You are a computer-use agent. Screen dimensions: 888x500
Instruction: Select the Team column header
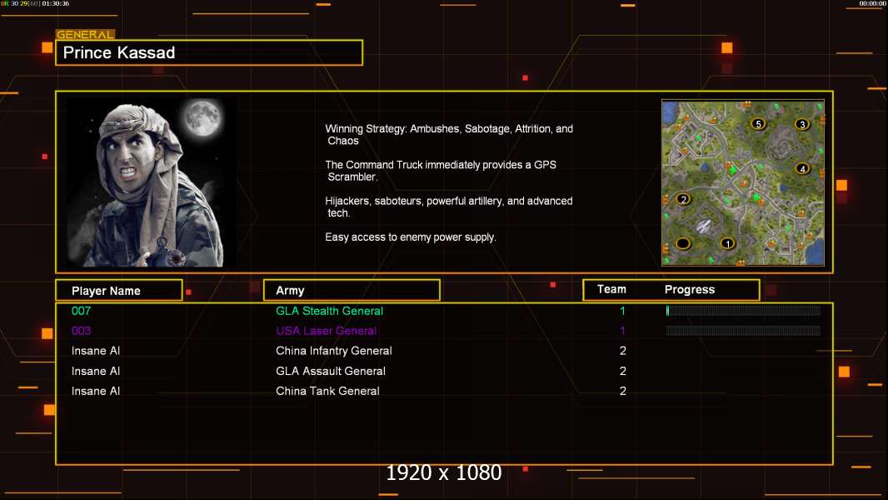pos(611,289)
